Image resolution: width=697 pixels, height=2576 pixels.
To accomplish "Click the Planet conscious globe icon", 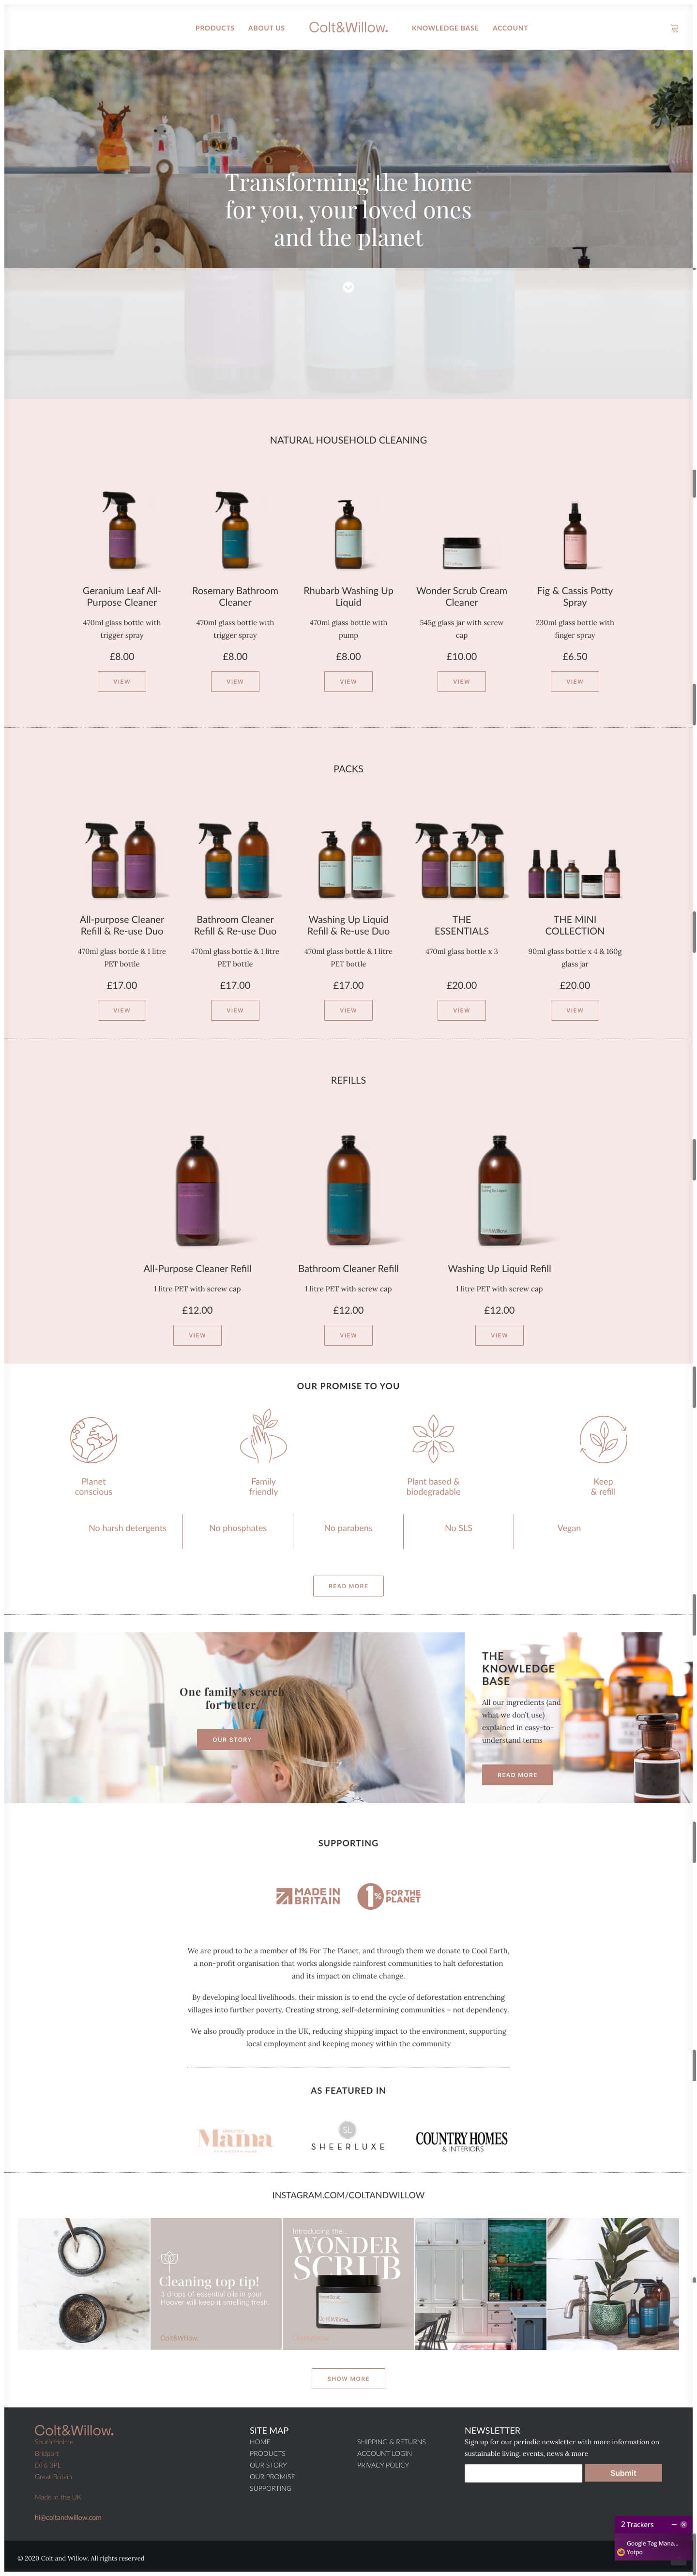I will [93, 1439].
